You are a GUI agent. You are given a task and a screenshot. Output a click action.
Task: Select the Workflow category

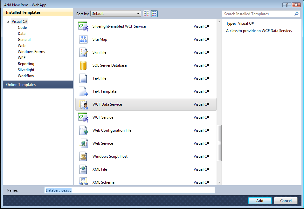26,75
